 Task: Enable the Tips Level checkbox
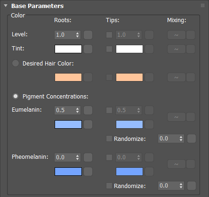pyautogui.click(x=109, y=35)
